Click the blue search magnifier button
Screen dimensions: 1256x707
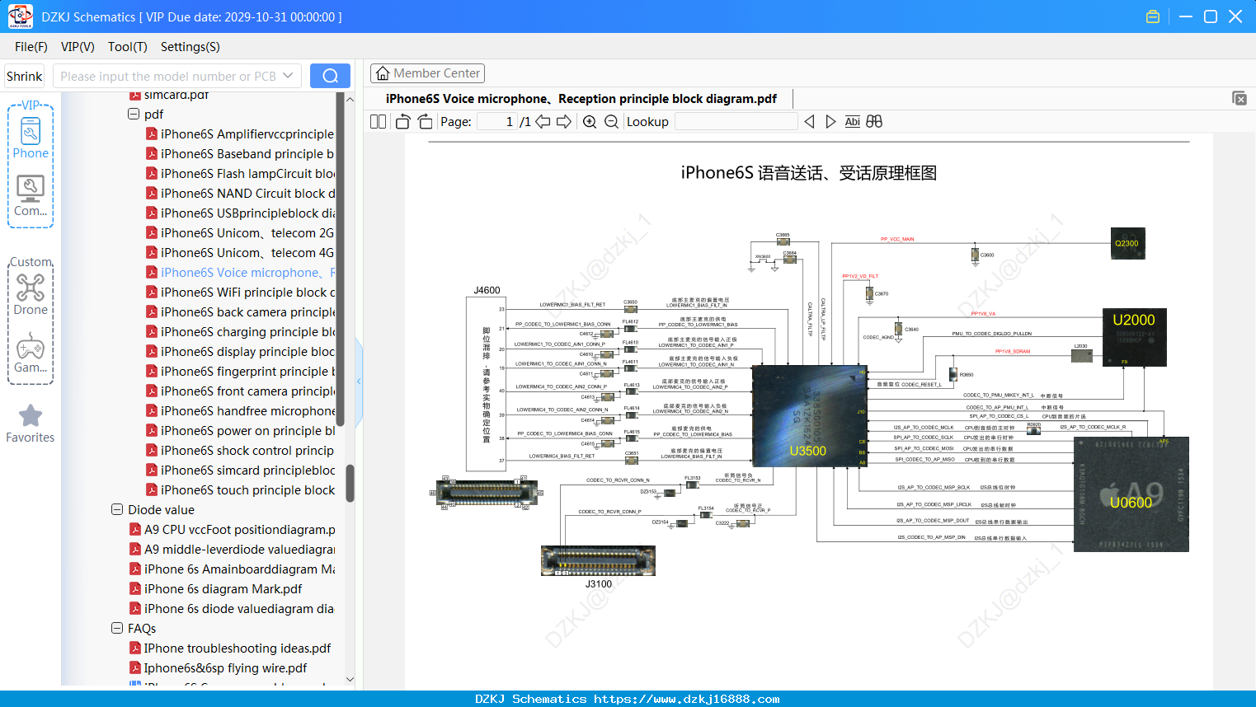point(330,76)
